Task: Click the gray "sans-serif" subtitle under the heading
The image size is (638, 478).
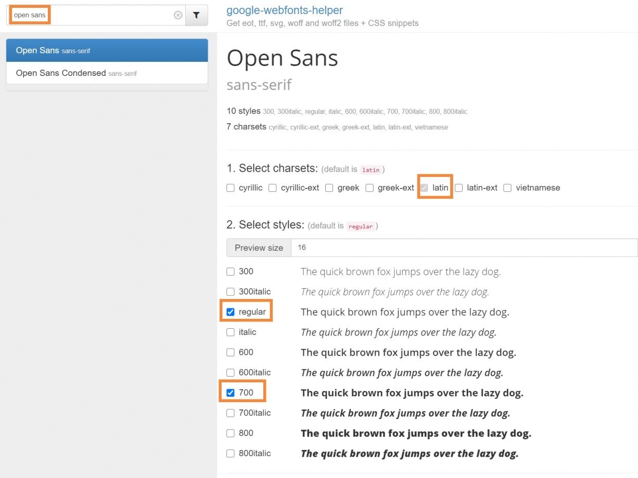Action: click(259, 85)
